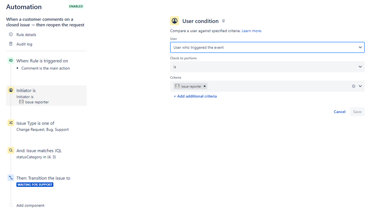Select the Initiator is user icon

click(11, 90)
